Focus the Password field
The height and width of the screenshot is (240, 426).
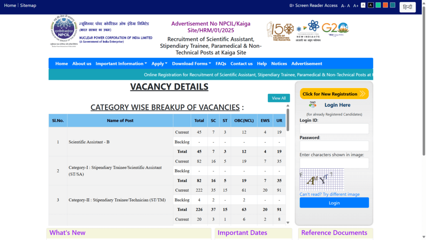(x=334, y=146)
